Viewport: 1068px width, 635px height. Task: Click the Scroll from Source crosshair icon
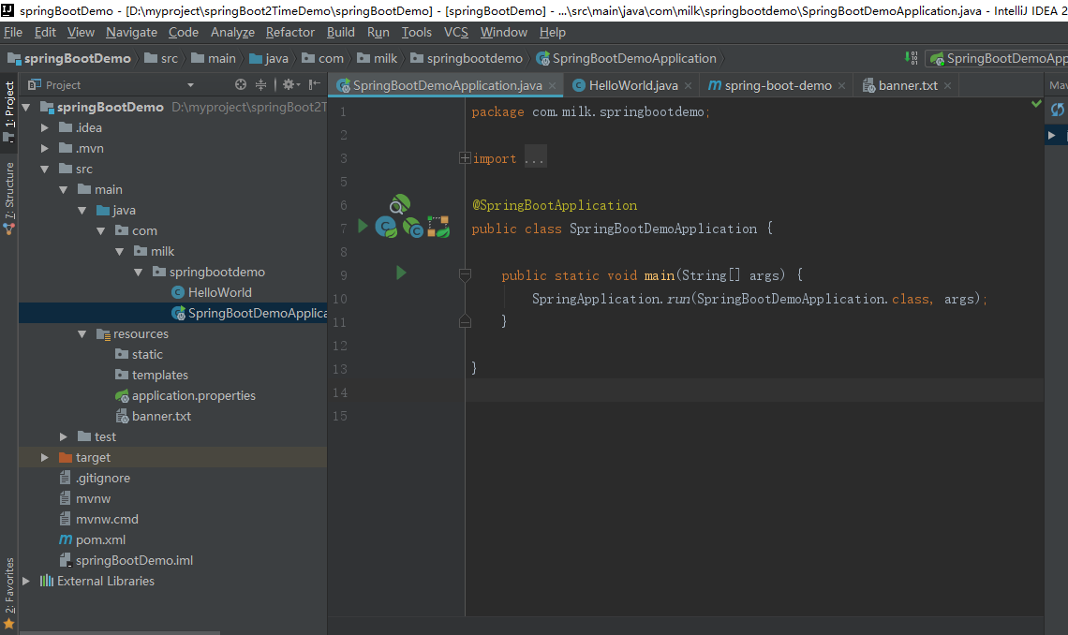[241, 84]
